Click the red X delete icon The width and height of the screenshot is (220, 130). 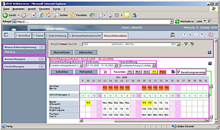pos(105,72)
